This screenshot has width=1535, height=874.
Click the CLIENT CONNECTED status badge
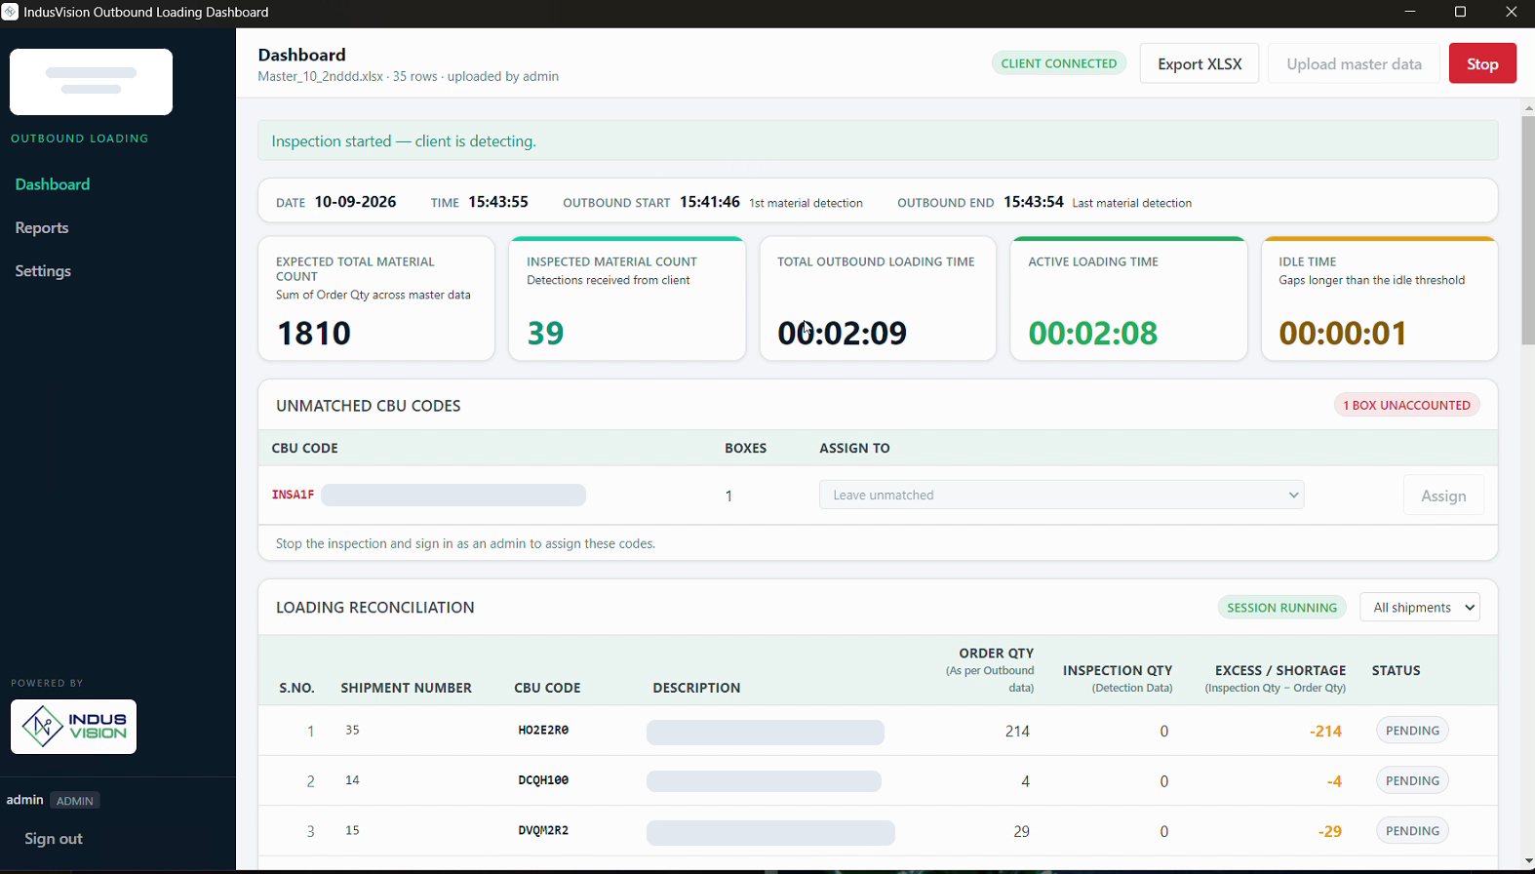pyautogui.click(x=1059, y=63)
